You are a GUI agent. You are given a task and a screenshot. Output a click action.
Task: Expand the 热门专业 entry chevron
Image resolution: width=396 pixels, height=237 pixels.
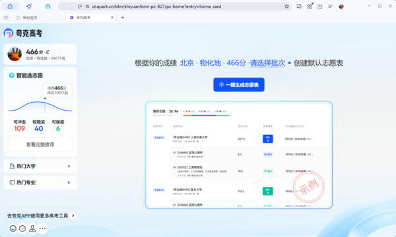click(69, 182)
